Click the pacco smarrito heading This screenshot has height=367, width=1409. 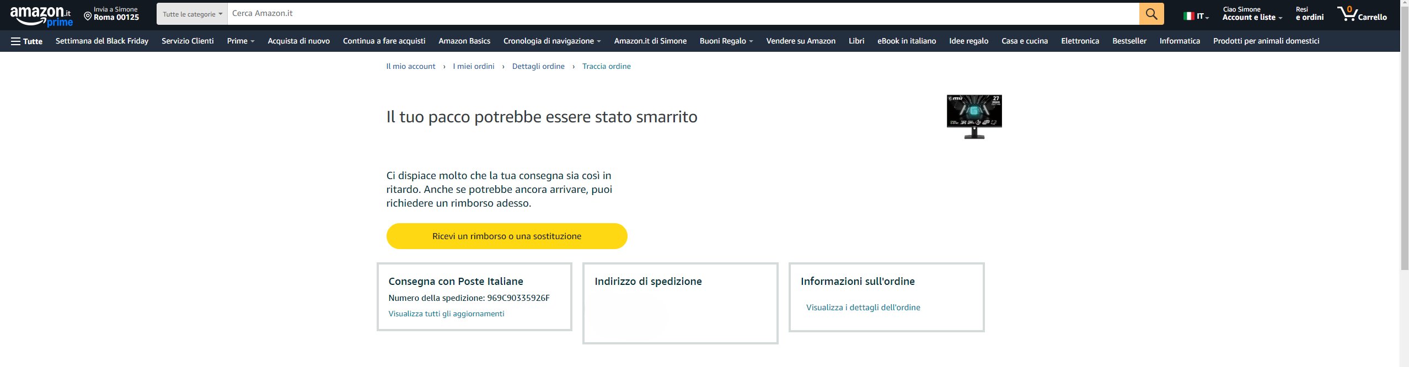(x=542, y=117)
